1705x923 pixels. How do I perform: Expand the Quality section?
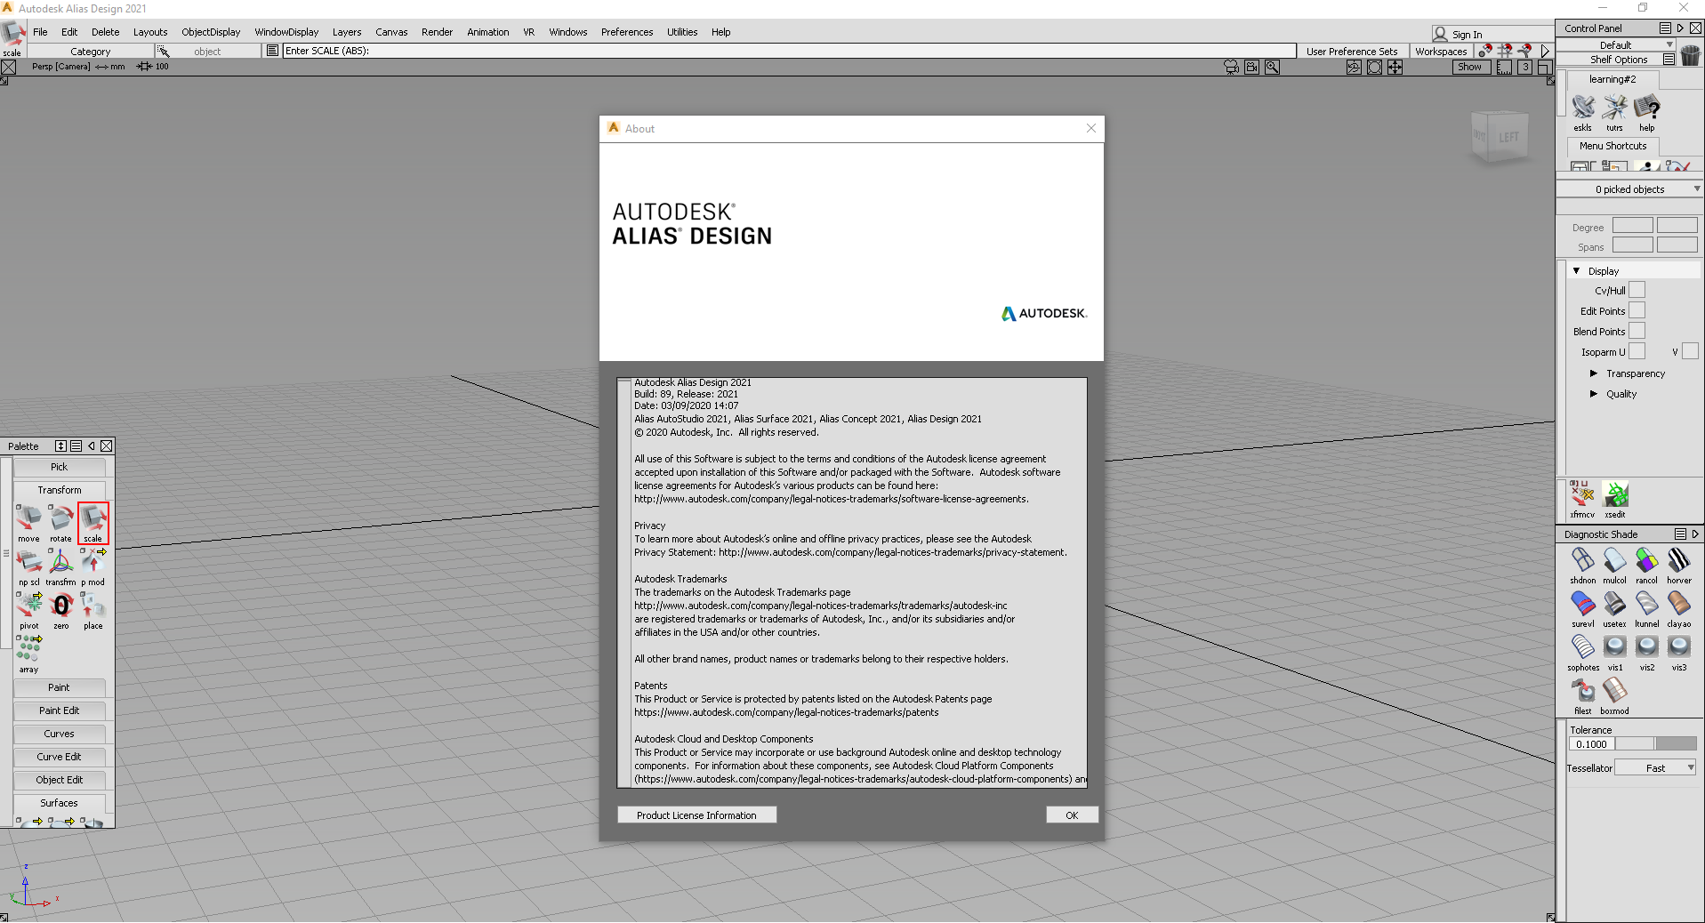[x=1594, y=394]
